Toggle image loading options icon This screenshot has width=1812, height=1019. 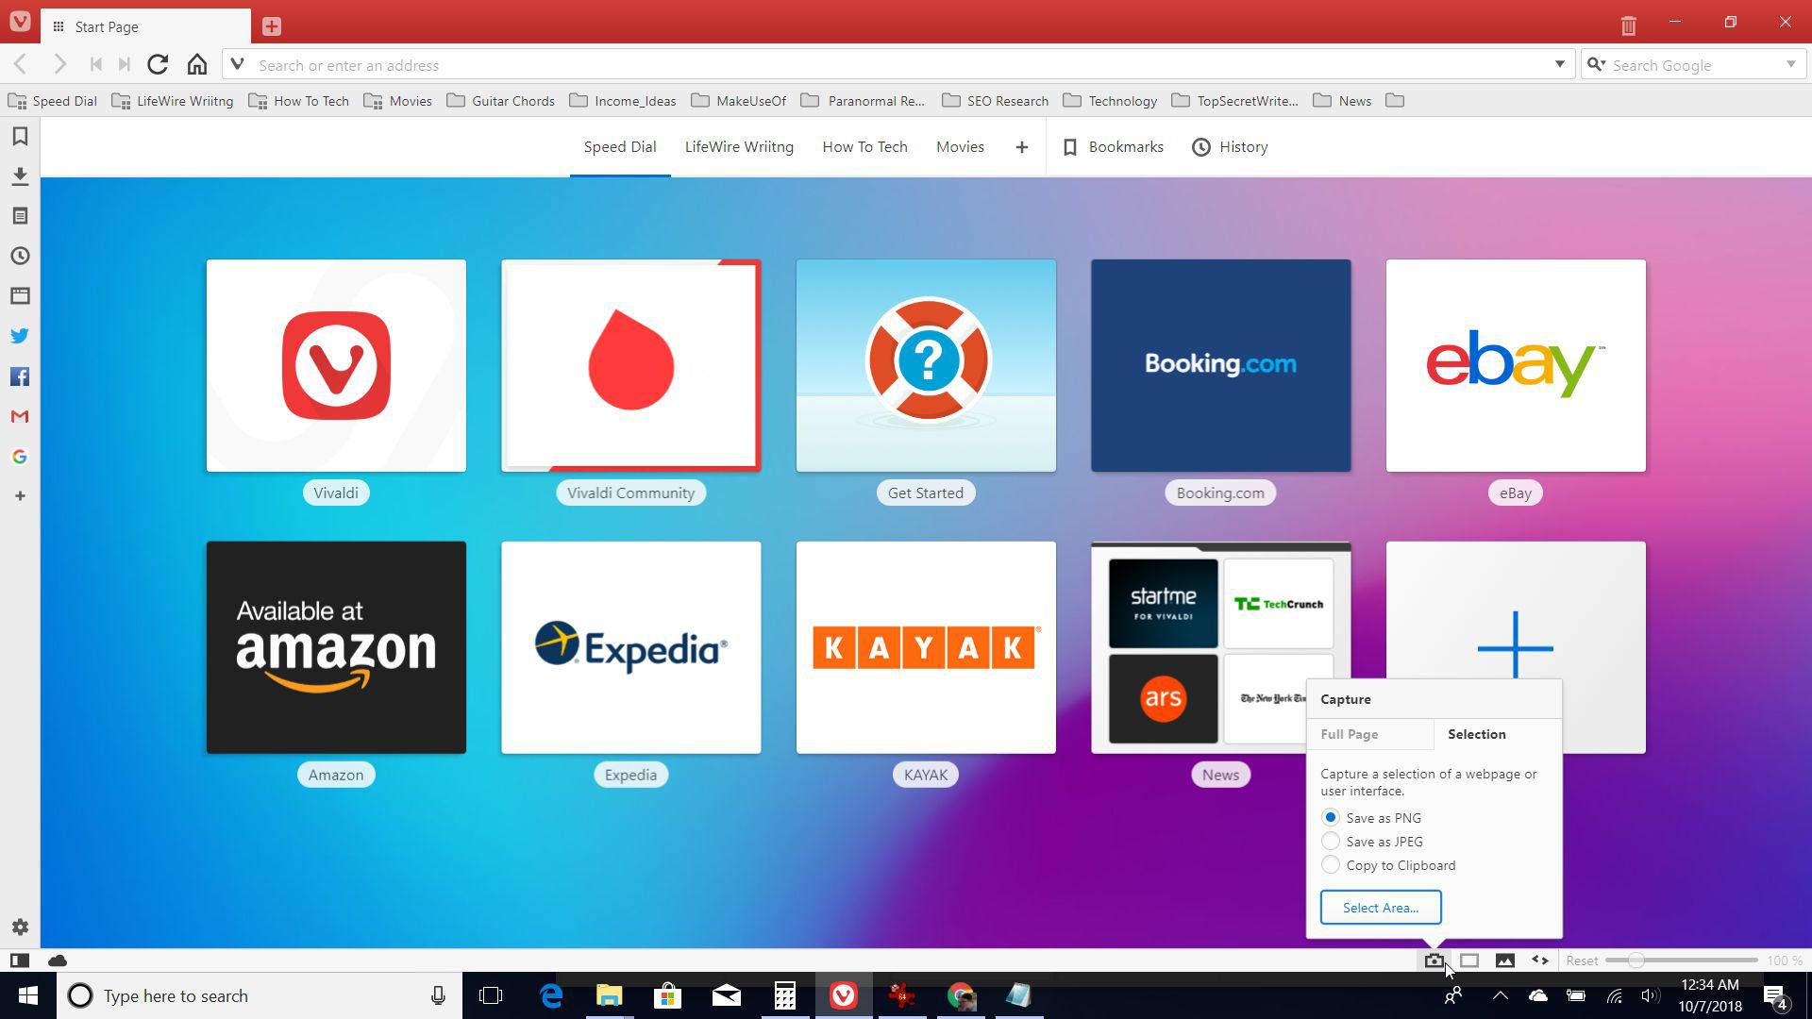tap(1505, 961)
